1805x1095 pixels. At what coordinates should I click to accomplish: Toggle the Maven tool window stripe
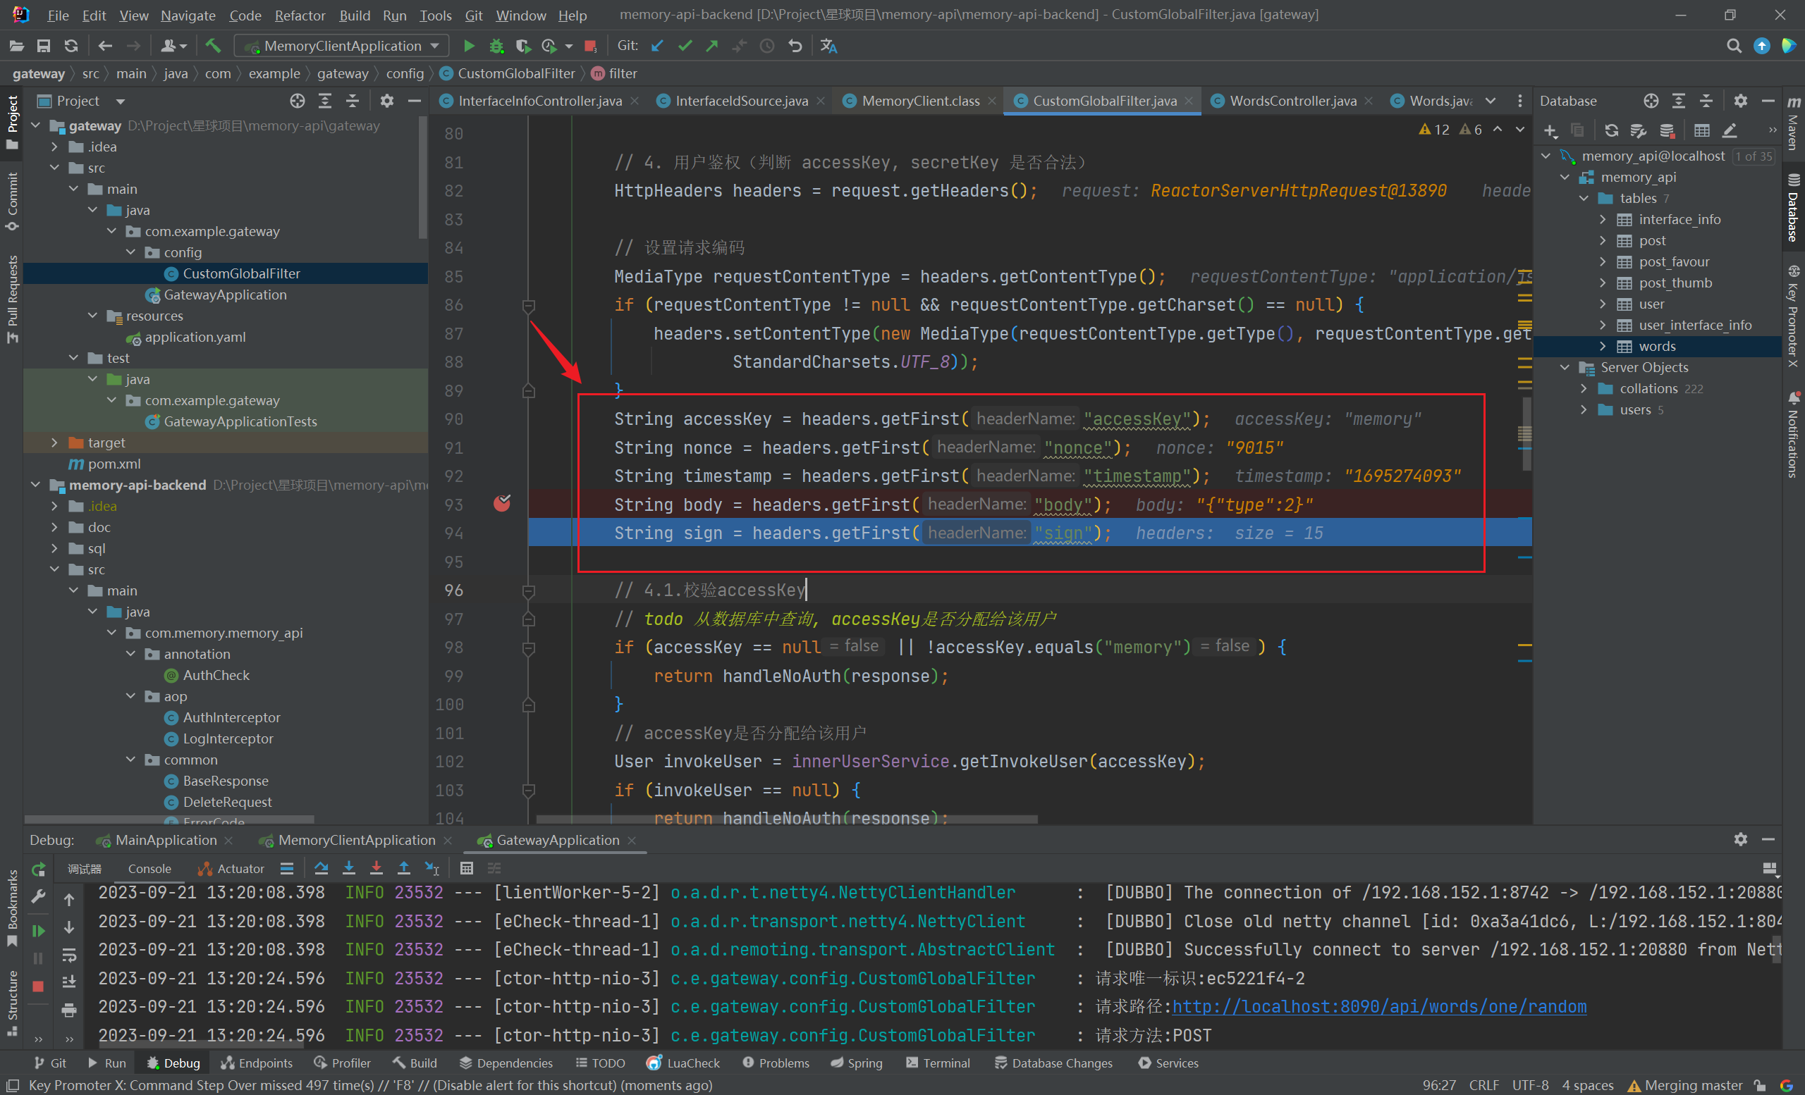(x=1794, y=124)
